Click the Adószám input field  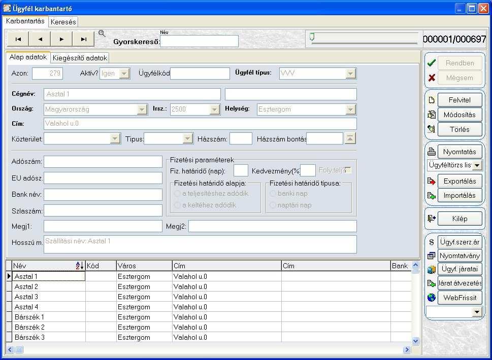click(103, 162)
